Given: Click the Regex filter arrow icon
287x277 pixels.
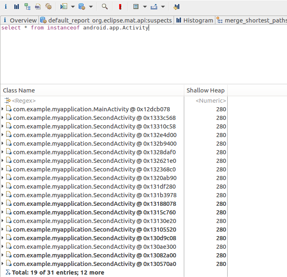Looking at the screenshot, I should [7, 100].
